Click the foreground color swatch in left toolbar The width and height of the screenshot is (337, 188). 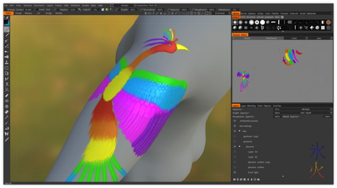coord(6,22)
